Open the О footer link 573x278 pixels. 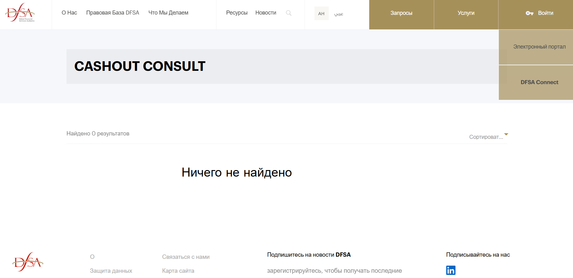click(92, 257)
